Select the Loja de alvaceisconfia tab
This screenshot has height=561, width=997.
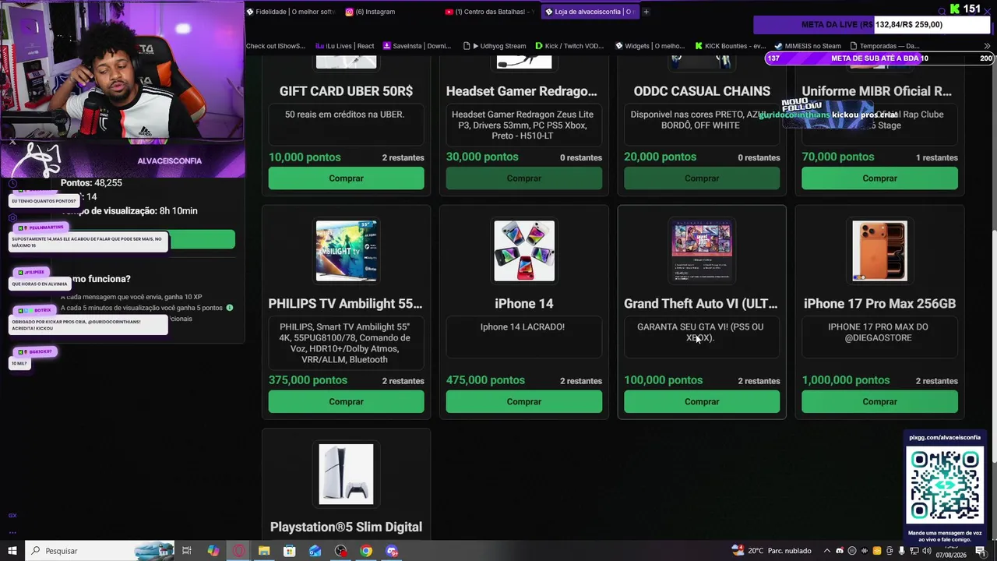pos(590,12)
